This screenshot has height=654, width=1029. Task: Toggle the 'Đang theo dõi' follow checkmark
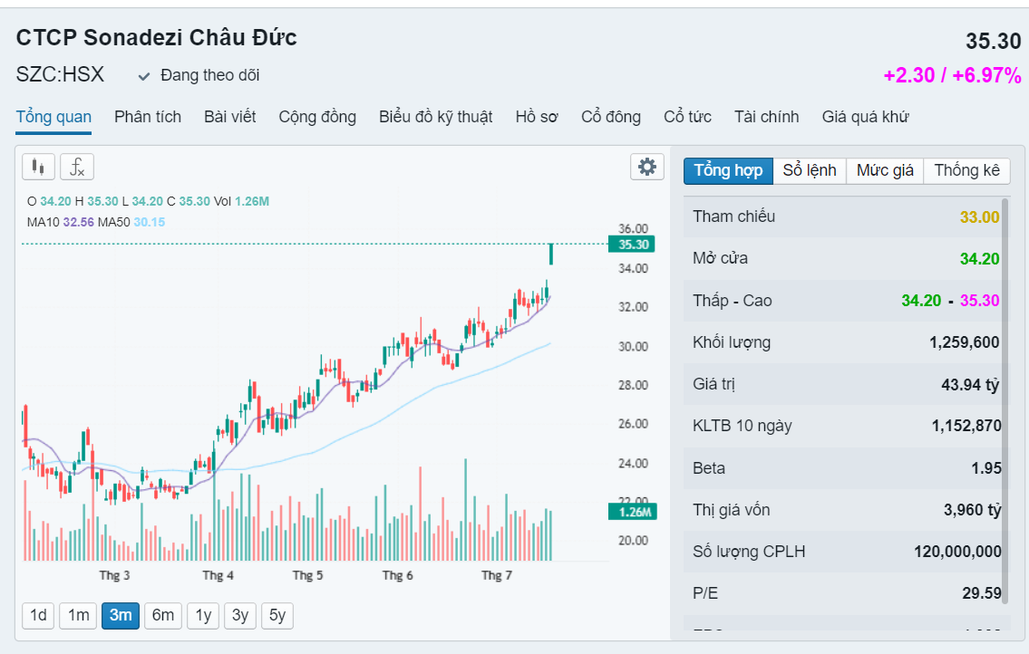(144, 76)
